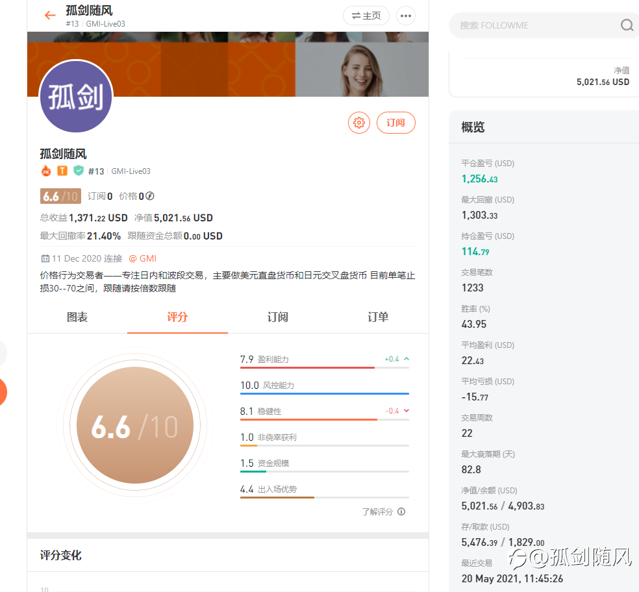Click the 最大回撤 1,303.33 value
This screenshot has height=592, width=639.
point(480,215)
